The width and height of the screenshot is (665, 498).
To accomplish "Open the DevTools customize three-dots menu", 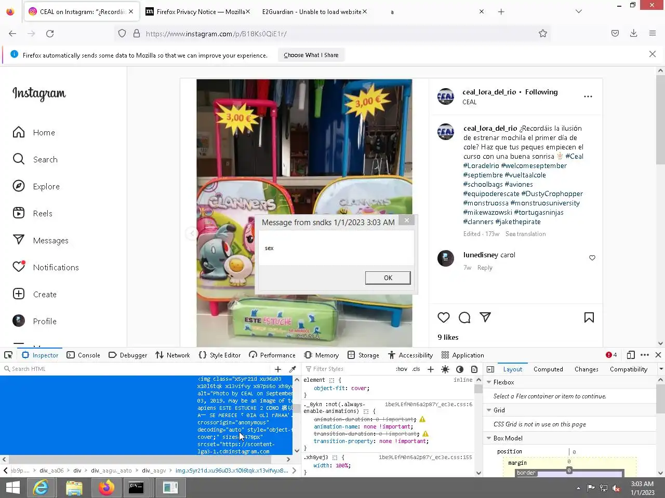I will [x=645, y=355].
